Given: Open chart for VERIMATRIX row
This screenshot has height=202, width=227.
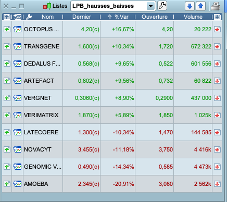Looking at the screenshot, I should point(17,115).
